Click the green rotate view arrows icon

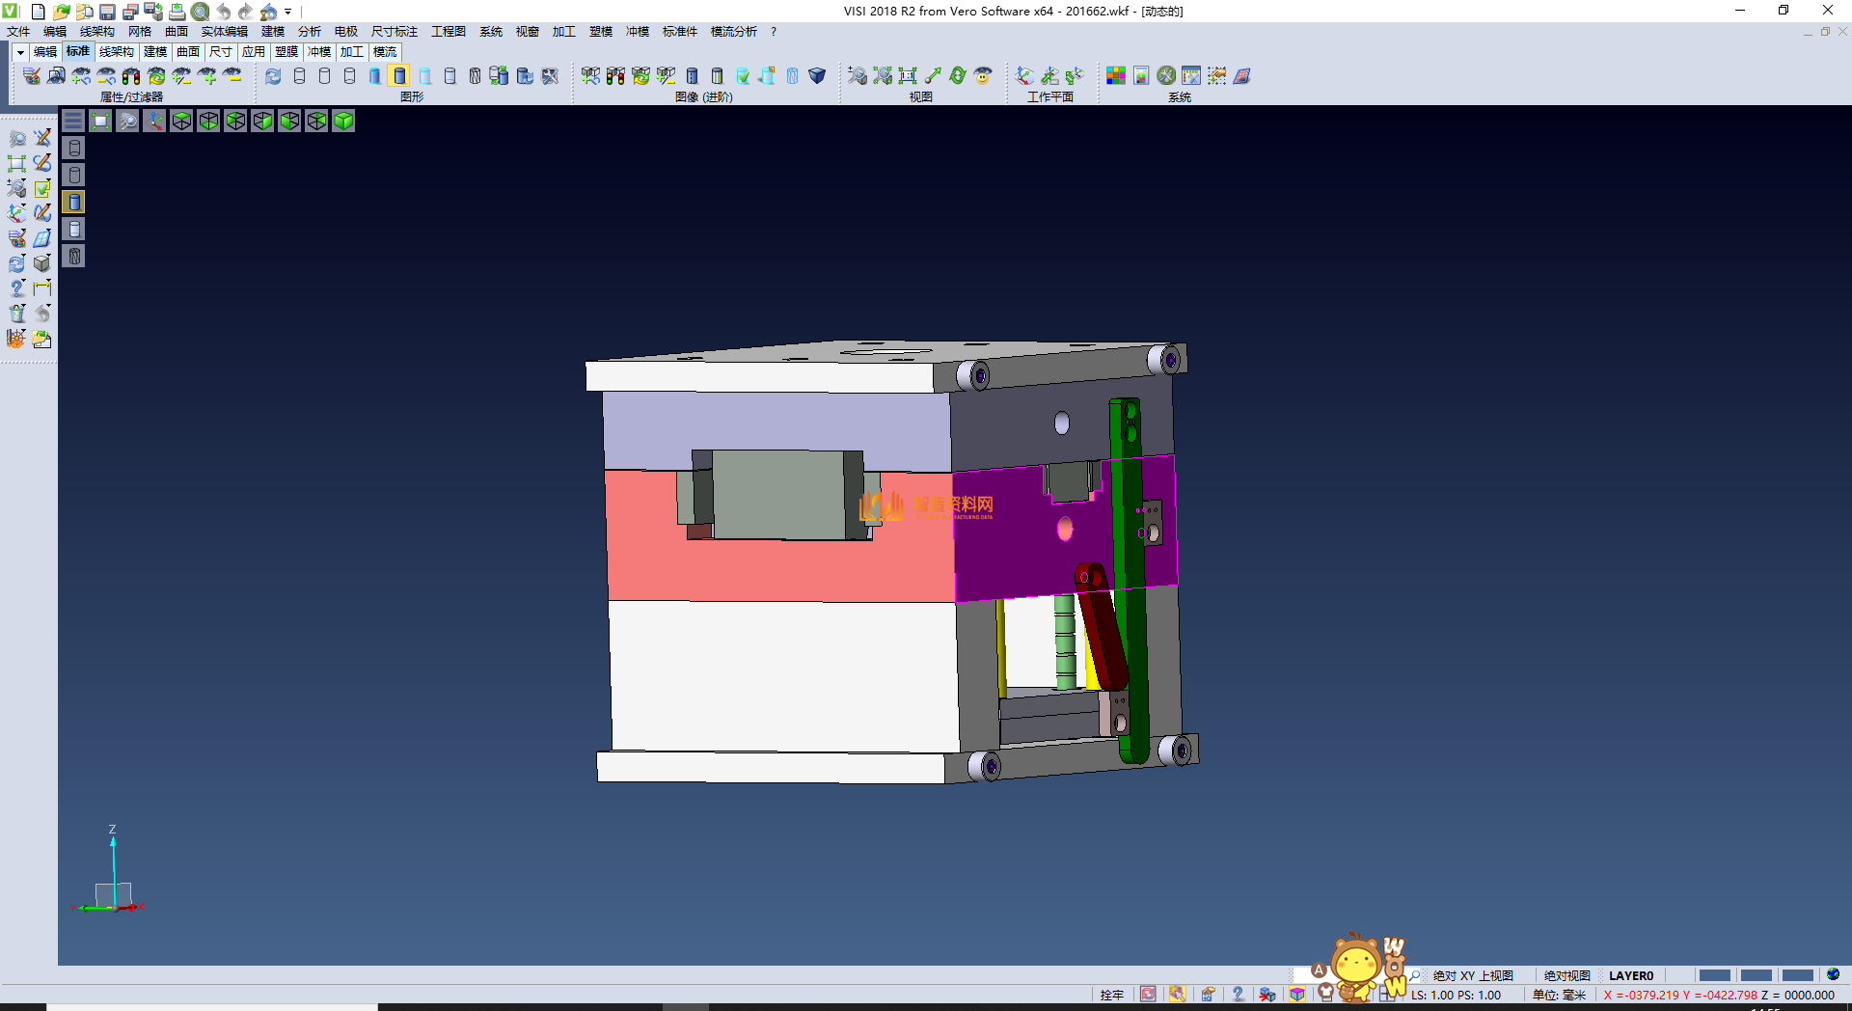point(957,76)
